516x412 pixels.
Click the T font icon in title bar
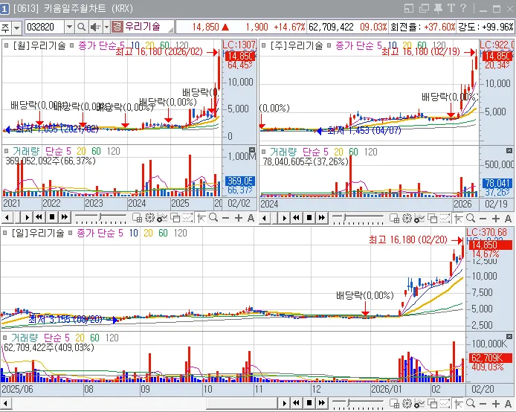coord(451,8)
